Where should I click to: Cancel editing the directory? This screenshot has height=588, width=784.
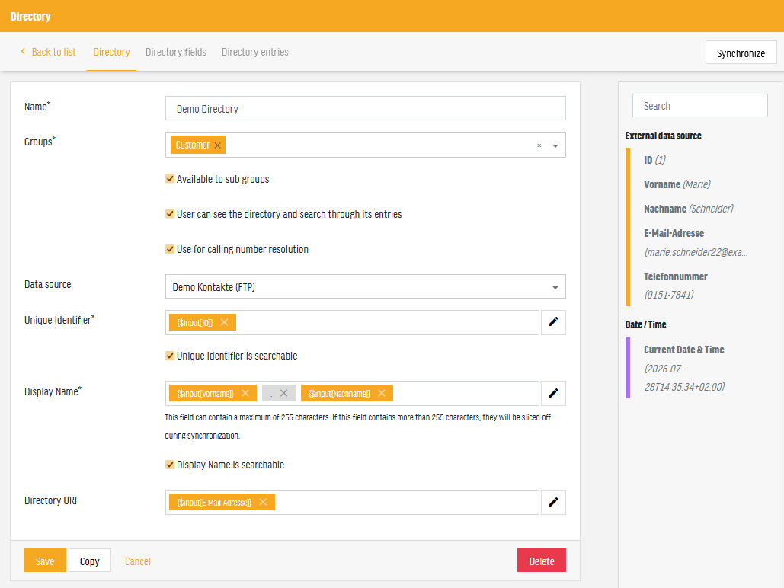pos(137,561)
